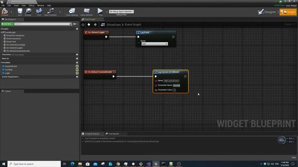This screenshot has width=298, height=167.
Task: Switch to the Find Results tab
Action: 114,134
